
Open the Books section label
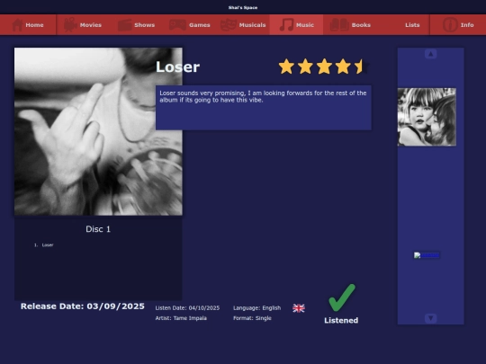pyautogui.click(x=361, y=25)
